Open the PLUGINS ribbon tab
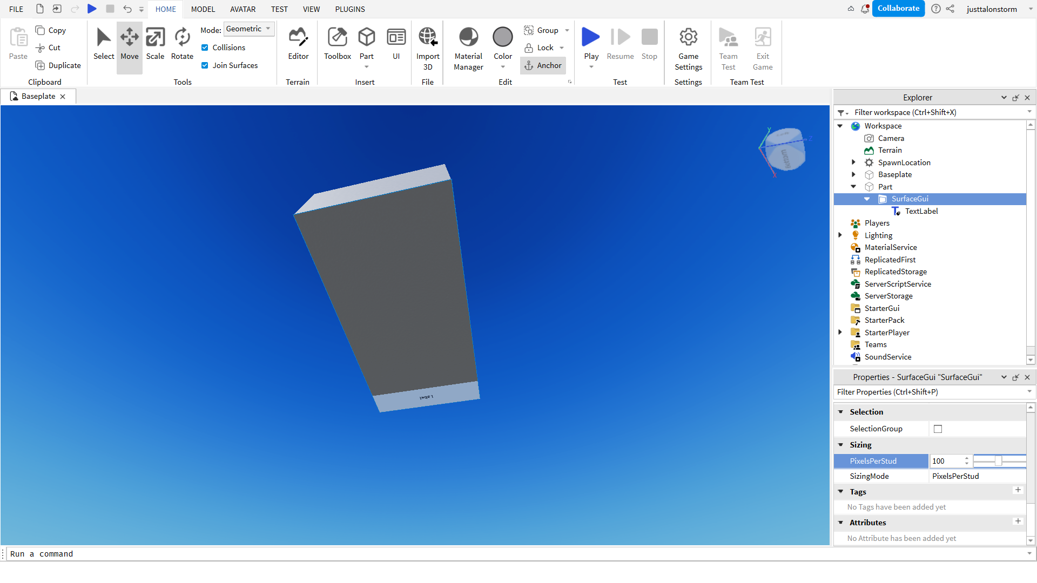1037x583 pixels. point(349,9)
